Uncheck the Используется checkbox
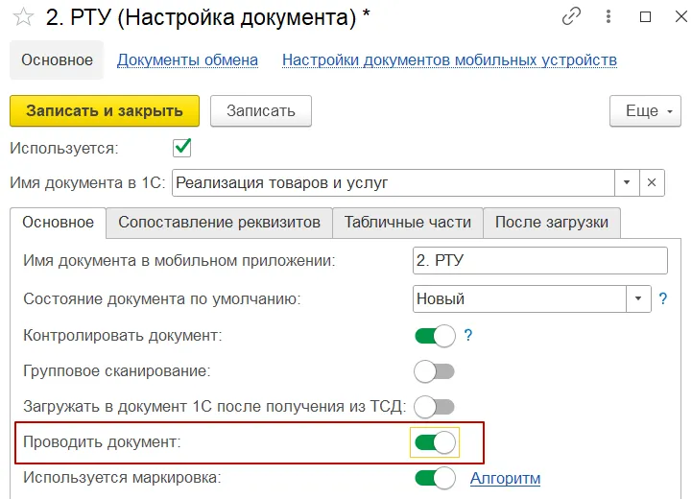 click(181, 148)
